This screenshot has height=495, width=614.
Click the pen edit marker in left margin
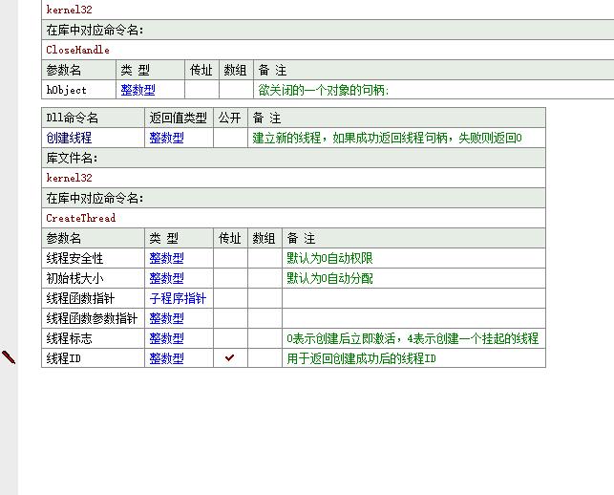pyautogui.click(x=9, y=357)
